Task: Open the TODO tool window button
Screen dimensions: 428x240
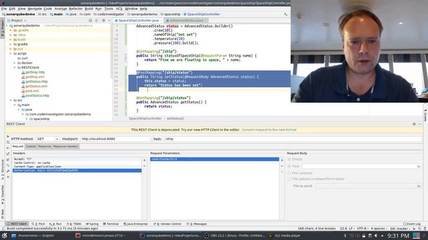Action: pos(74,224)
